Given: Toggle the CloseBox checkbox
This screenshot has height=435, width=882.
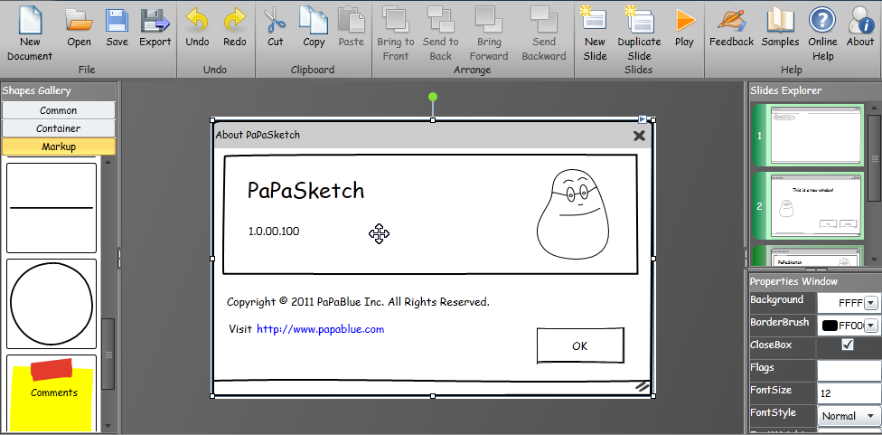Looking at the screenshot, I should coord(847,345).
